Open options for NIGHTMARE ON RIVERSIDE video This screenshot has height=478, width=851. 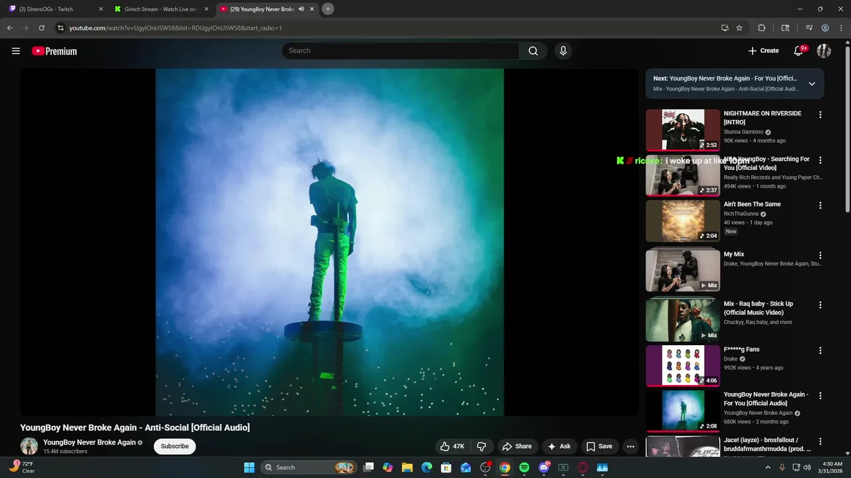pyautogui.click(x=820, y=115)
